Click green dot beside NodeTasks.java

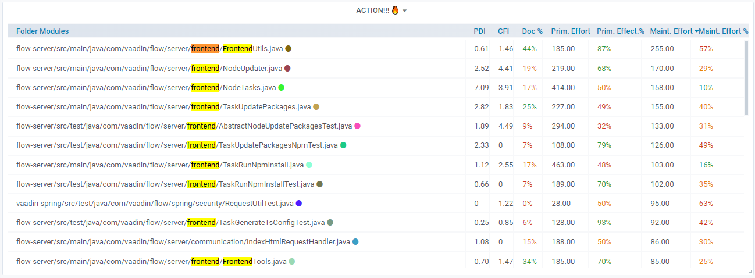pyautogui.click(x=281, y=88)
